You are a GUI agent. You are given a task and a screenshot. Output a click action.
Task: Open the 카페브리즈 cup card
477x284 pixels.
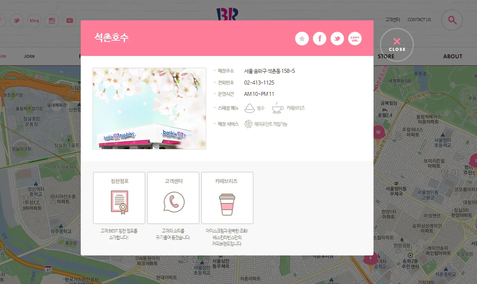[227, 198]
